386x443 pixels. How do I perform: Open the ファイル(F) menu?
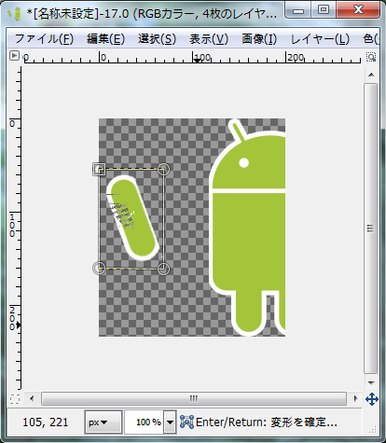[44, 39]
